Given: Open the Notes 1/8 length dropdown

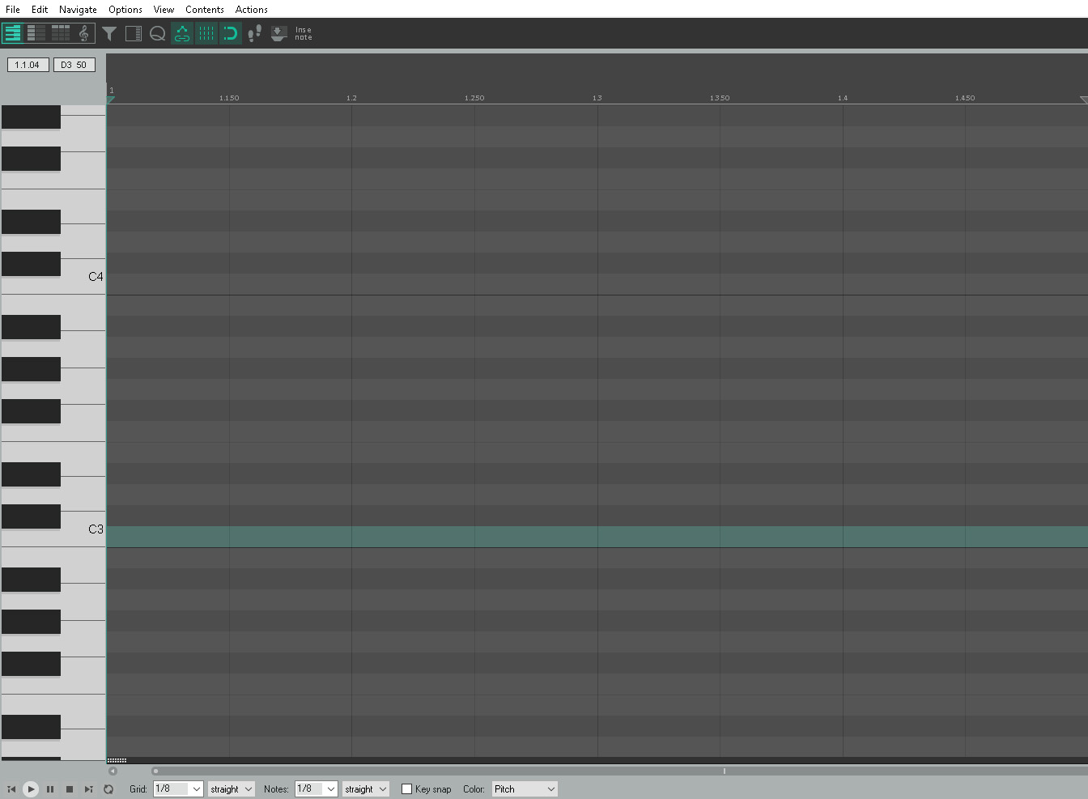Looking at the screenshot, I should click(316, 788).
